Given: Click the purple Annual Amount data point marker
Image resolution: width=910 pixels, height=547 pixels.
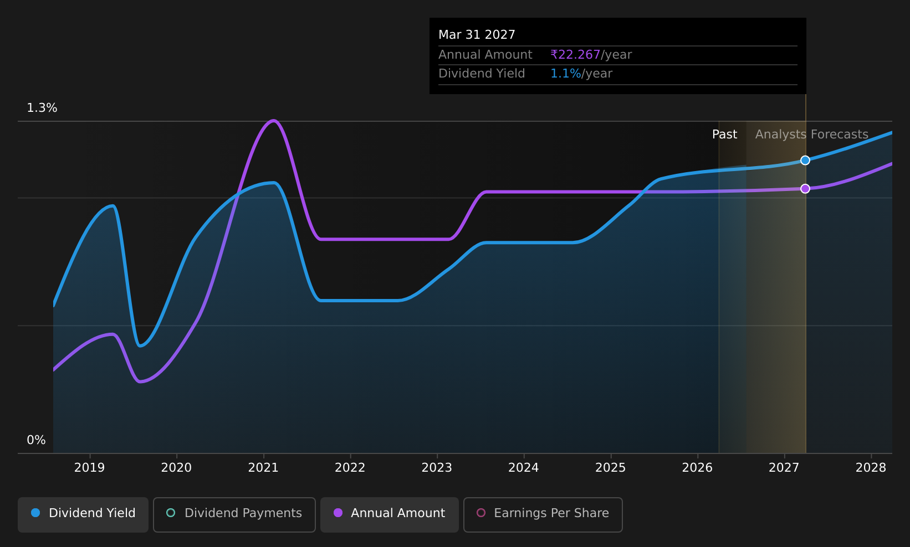Looking at the screenshot, I should (805, 189).
